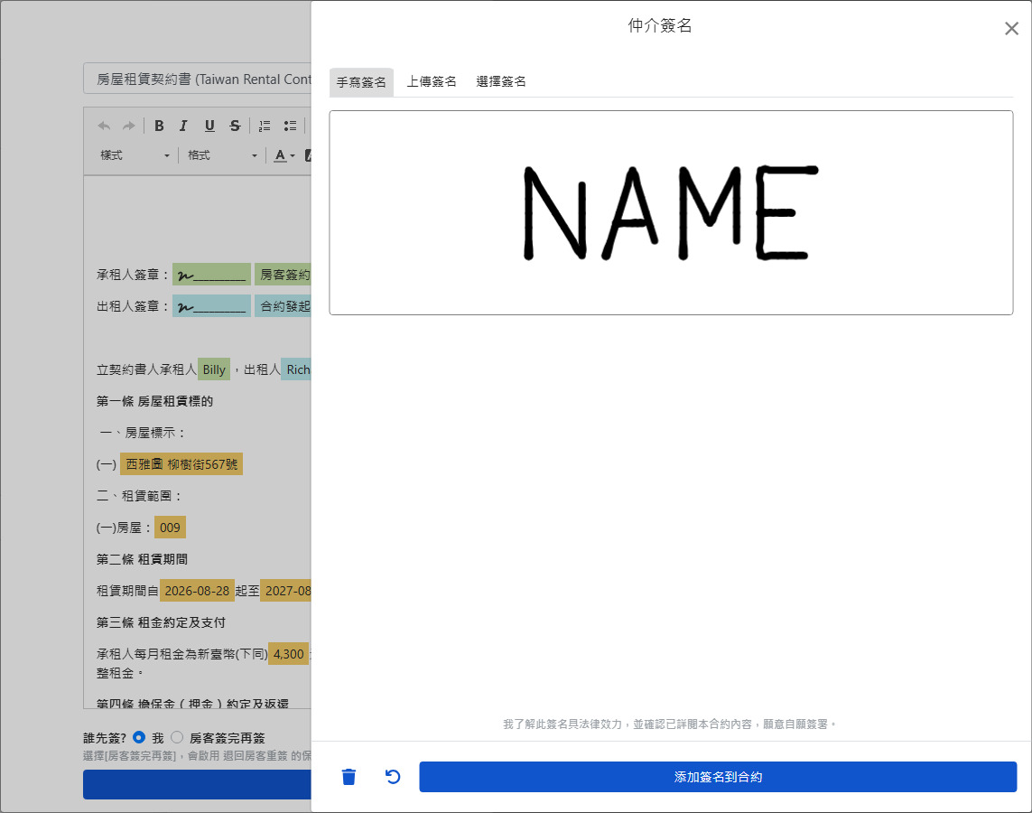1032x813 pixels.
Task: Toggle strikethrough formatting in the editor
Action: 235,126
